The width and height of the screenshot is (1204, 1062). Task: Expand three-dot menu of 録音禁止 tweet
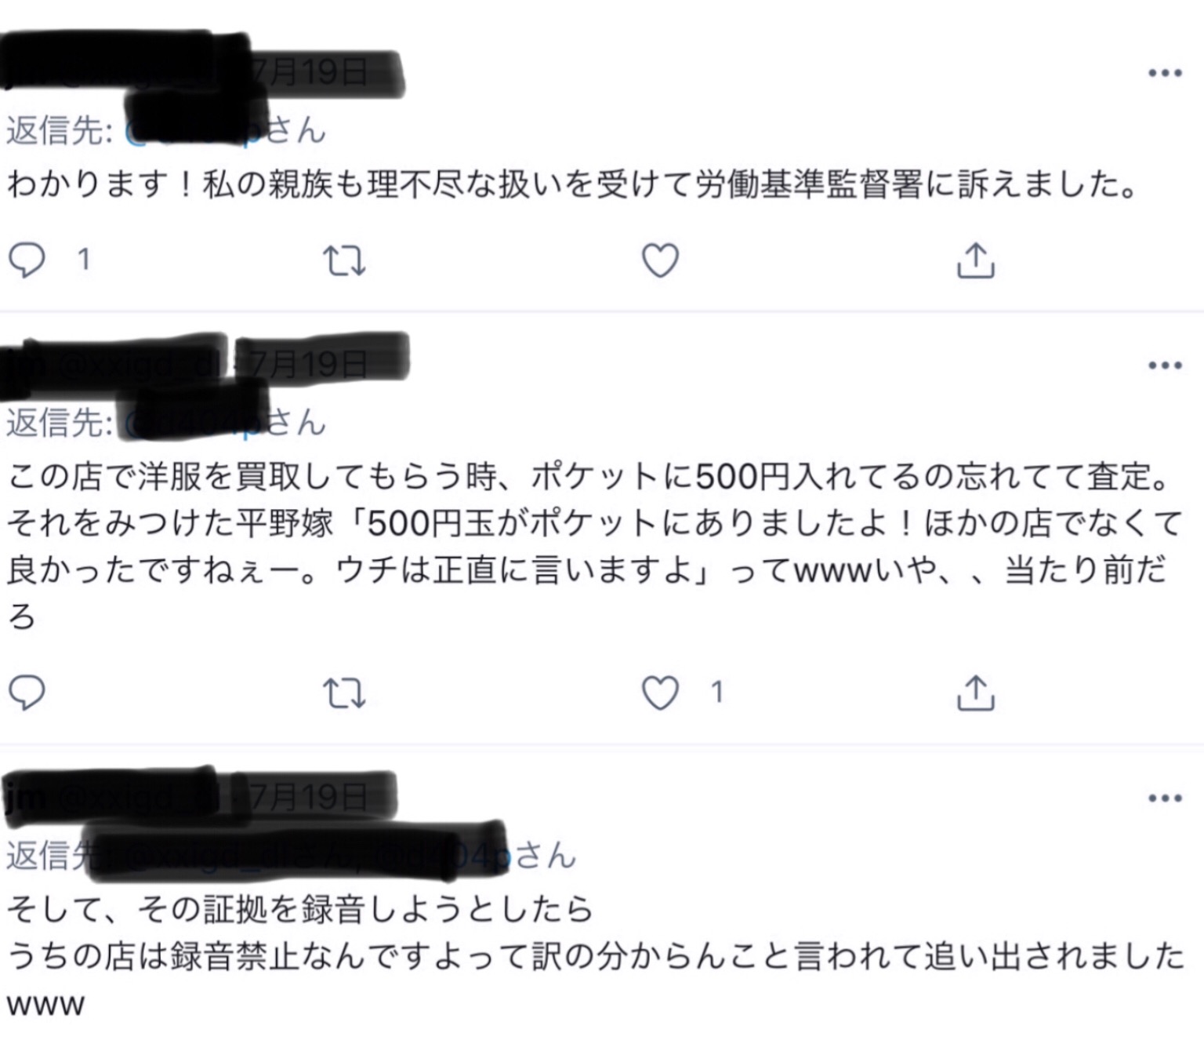(1165, 798)
